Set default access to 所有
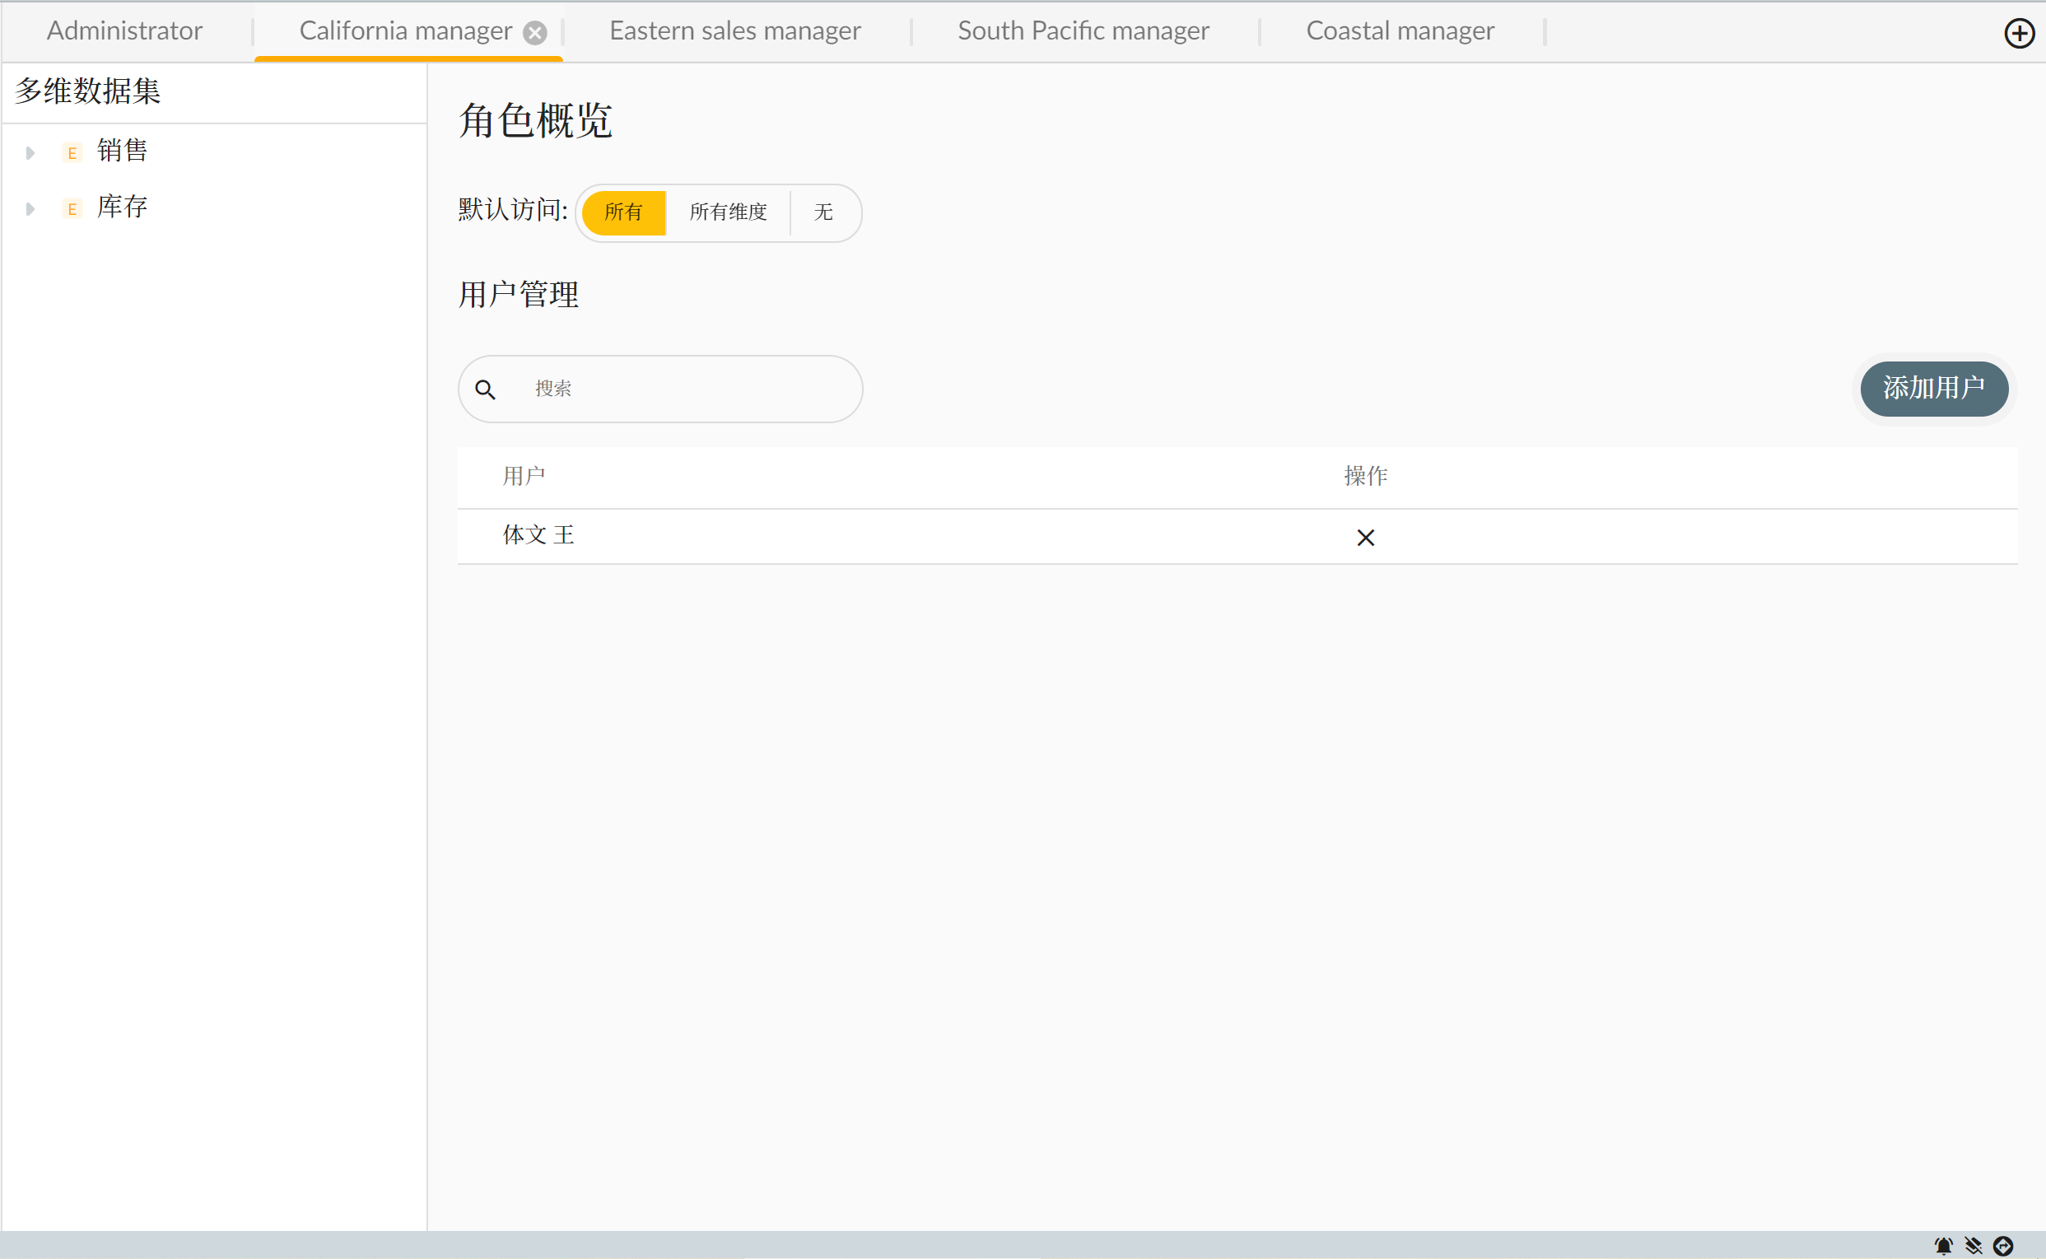The image size is (2046, 1259). tap(622, 212)
